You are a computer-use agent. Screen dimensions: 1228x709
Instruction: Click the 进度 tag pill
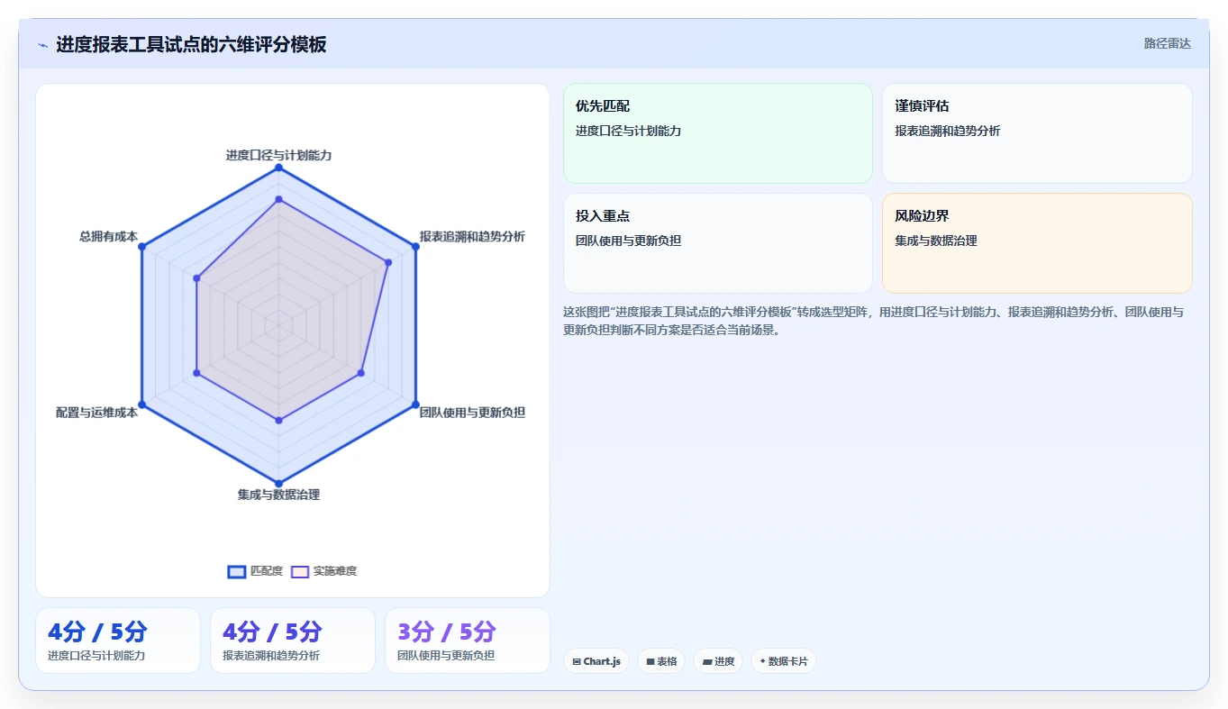coord(718,661)
